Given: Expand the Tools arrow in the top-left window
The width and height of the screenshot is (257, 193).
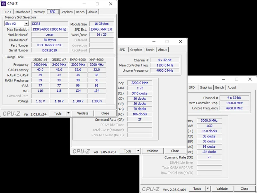Looking at the screenshot, I should [68, 113].
